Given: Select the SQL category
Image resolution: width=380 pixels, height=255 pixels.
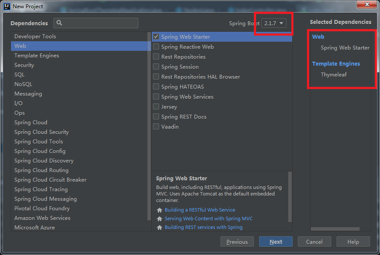Looking at the screenshot, I should pyautogui.click(x=79, y=75).
